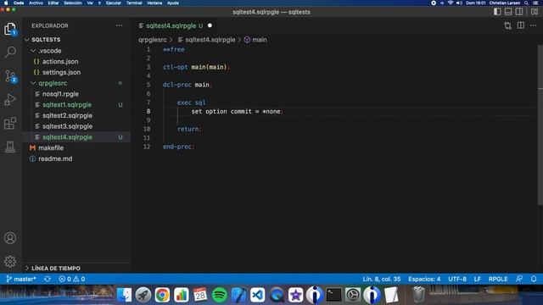Open the Explorer view in activity bar
Screen dimensions: 543x305
10,29
